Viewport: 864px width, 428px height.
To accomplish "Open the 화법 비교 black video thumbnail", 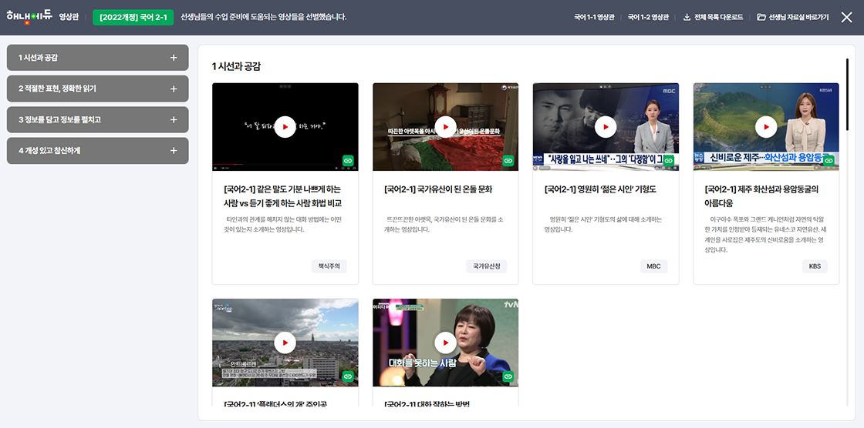I will click(x=285, y=127).
